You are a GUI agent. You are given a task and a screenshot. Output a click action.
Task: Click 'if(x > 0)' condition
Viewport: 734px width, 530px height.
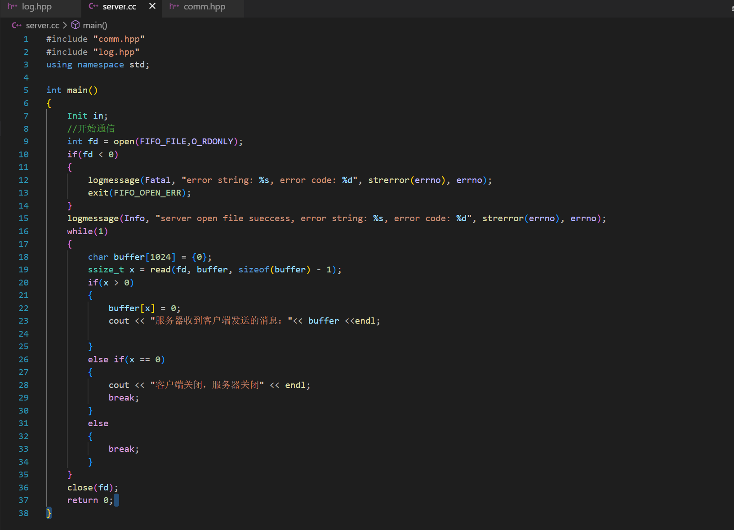111,283
